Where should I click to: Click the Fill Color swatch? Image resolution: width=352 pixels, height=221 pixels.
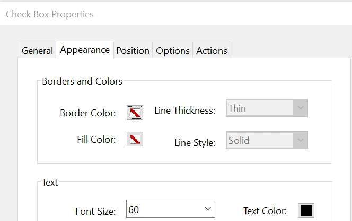click(135, 140)
